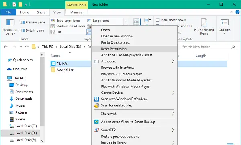Choose Open in new window
This screenshot has width=241, height=145.
[134, 36]
